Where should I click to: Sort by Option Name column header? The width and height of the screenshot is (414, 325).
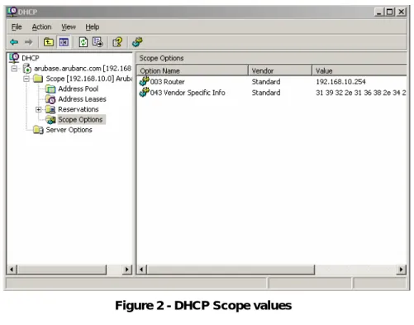click(193, 71)
